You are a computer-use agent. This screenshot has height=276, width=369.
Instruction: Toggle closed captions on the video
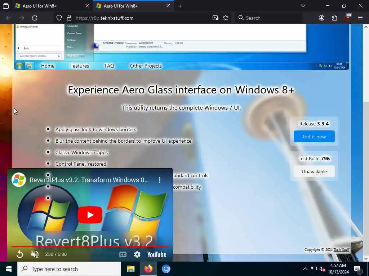[123, 254]
